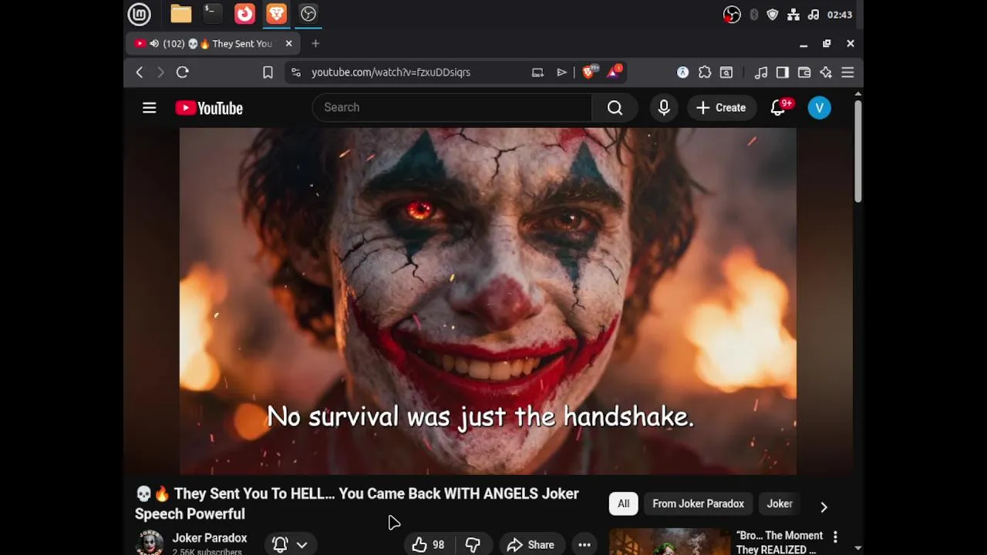View site settings icon in address bar

click(x=295, y=72)
